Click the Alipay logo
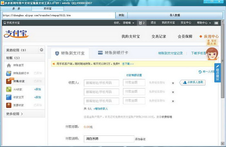226x147 pixels. (16, 34)
